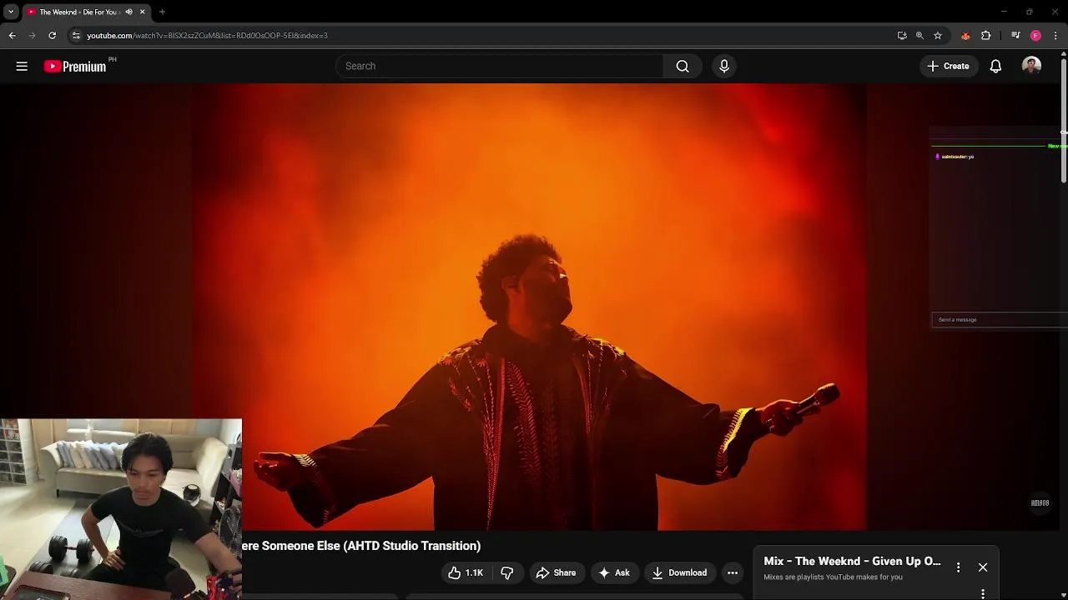
Task: Open the Chrome three-dot menu
Action: click(x=1055, y=35)
